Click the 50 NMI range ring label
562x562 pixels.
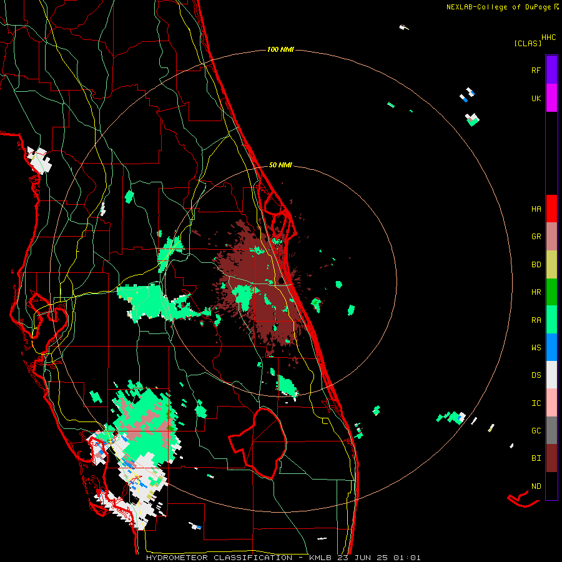click(x=280, y=165)
